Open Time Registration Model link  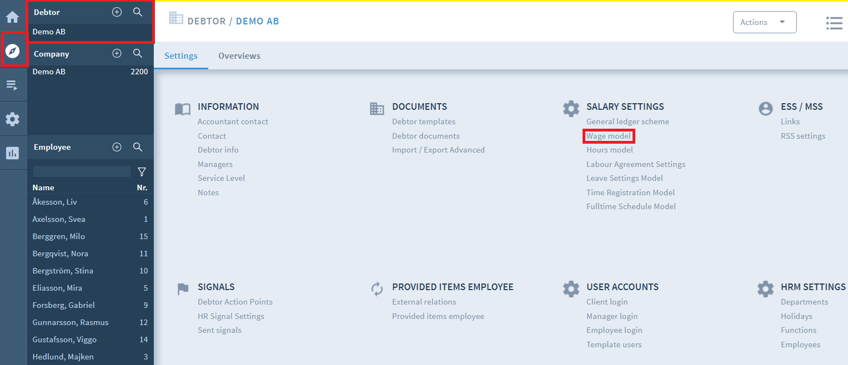click(x=630, y=192)
